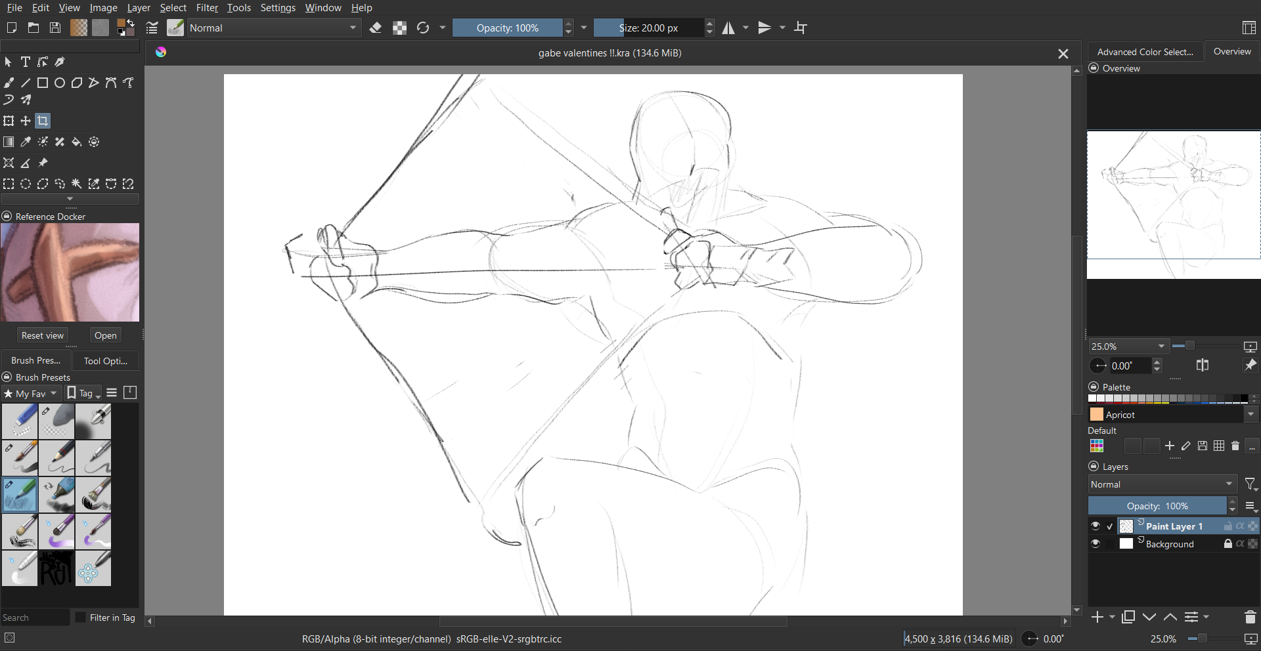The height and width of the screenshot is (651, 1261).
Task: Click the Open button in Reference Docker
Action: (105, 335)
